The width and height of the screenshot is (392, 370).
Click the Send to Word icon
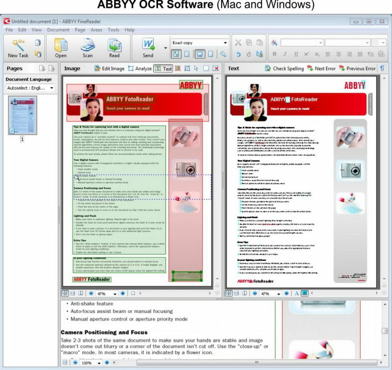148,45
